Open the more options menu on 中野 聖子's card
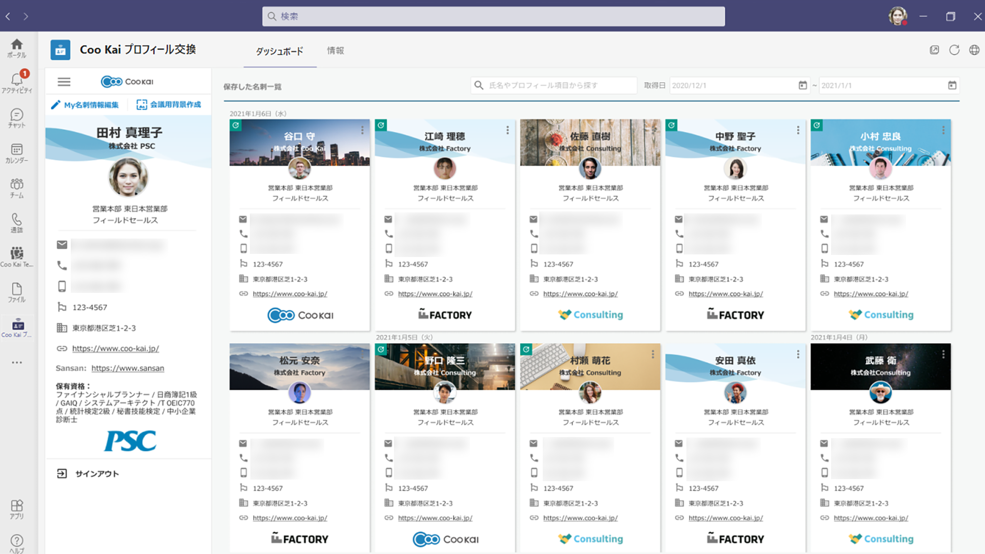 click(x=798, y=130)
